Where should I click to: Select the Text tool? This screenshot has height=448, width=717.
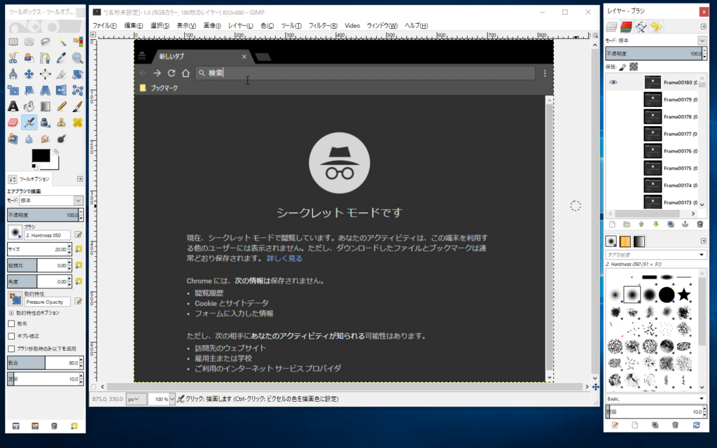(x=13, y=106)
